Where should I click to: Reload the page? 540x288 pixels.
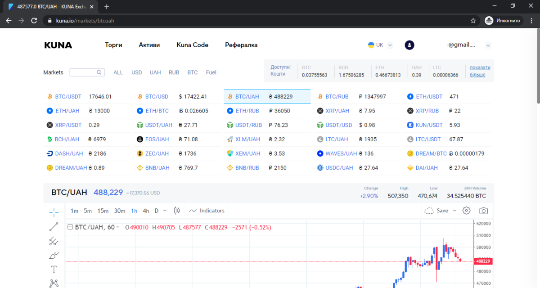[x=34, y=21]
